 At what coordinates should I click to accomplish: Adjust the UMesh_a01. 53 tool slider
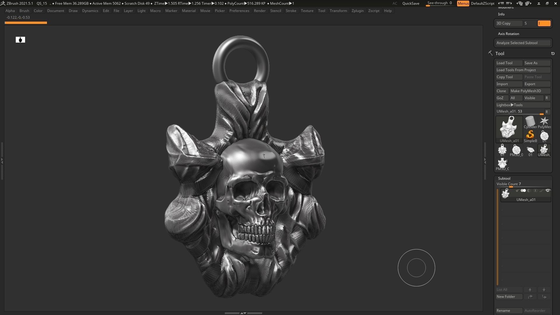520,112
